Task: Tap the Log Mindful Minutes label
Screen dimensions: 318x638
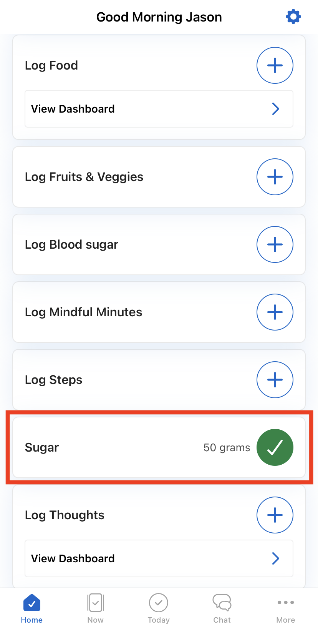Action: pyautogui.click(x=84, y=312)
